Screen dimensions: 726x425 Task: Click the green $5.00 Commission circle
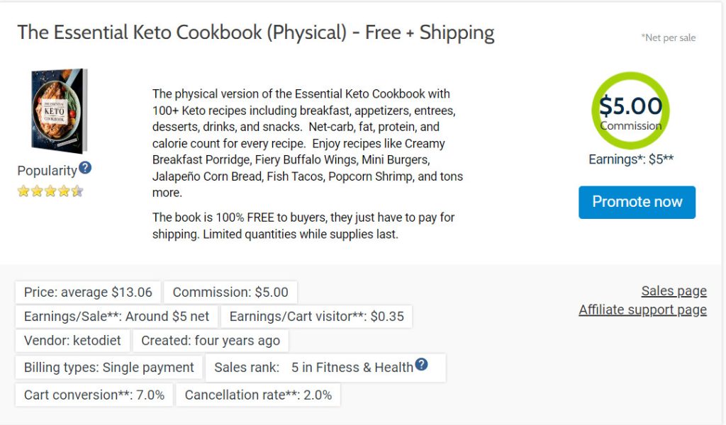[630, 110]
